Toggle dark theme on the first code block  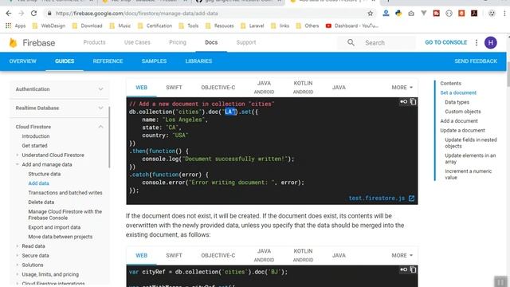coord(404,102)
